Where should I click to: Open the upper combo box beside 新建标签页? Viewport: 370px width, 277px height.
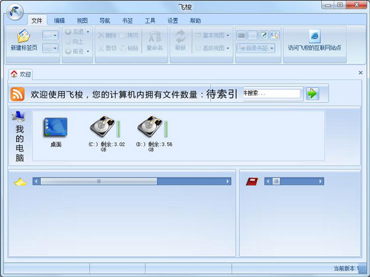pos(51,36)
